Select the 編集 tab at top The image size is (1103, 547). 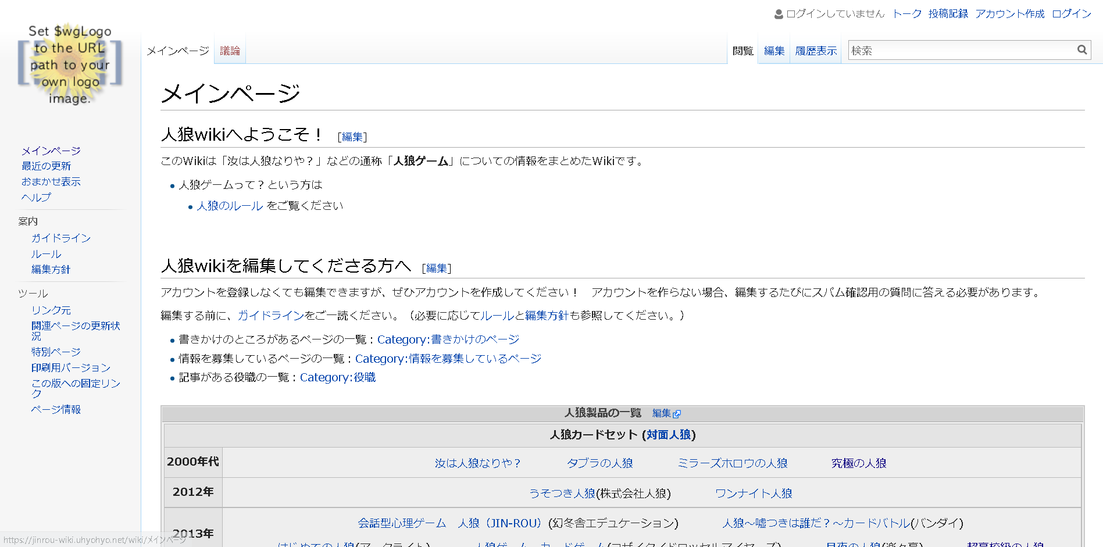(x=774, y=51)
